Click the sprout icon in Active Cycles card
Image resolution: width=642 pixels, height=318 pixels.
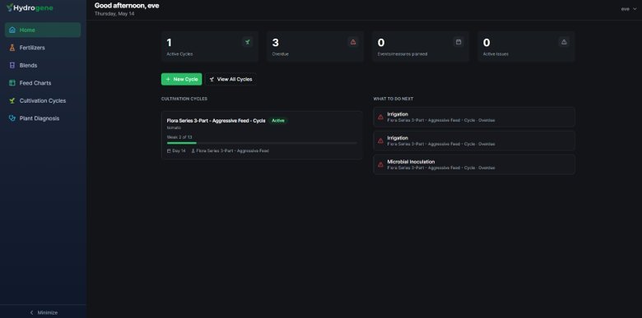tap(247, 42)
